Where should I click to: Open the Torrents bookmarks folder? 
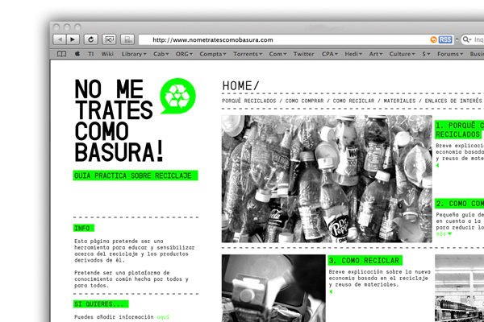(x=248, y=54)
